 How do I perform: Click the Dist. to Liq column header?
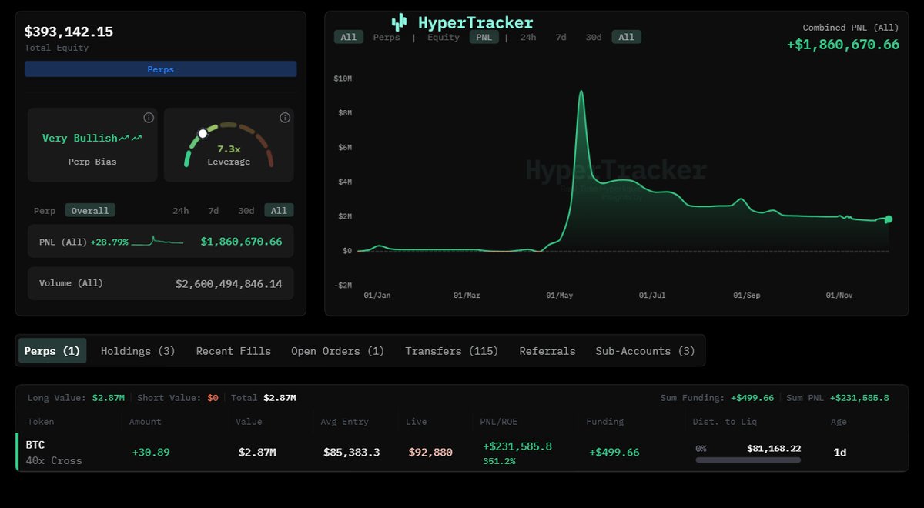point(725,422)
